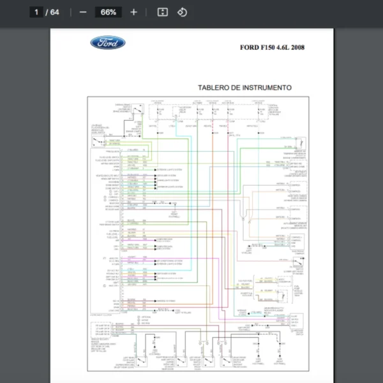
Task: Click the '/ 64' total page count
Action: pyautogui.click(x=52, y=12)
